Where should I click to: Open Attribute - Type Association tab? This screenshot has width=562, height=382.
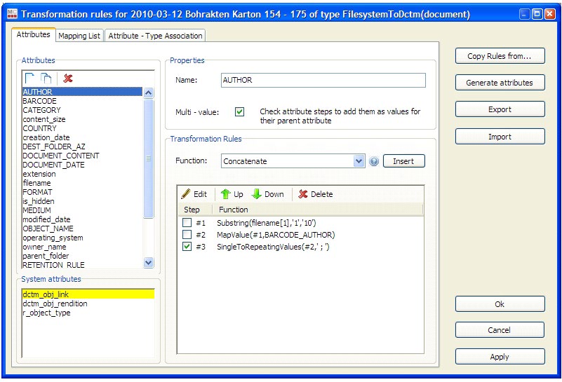tap(155, 36)
